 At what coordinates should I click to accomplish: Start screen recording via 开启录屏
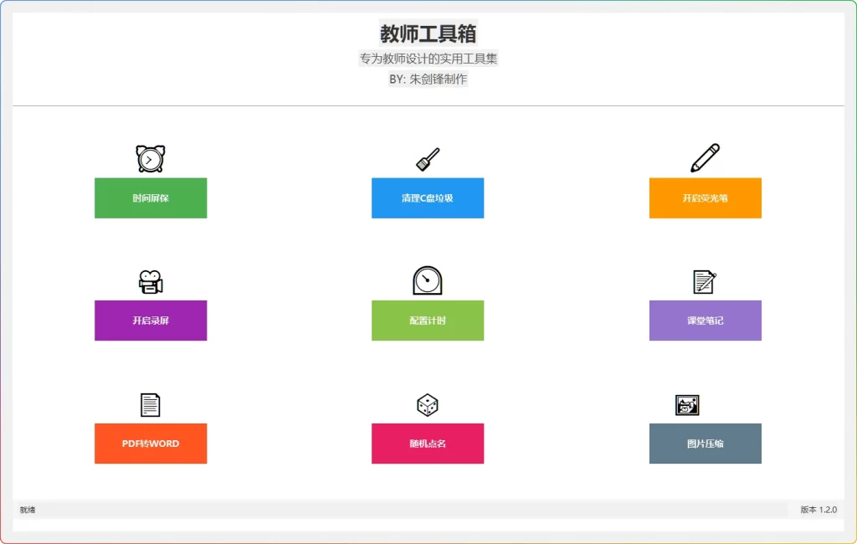[x=150, y=321]
